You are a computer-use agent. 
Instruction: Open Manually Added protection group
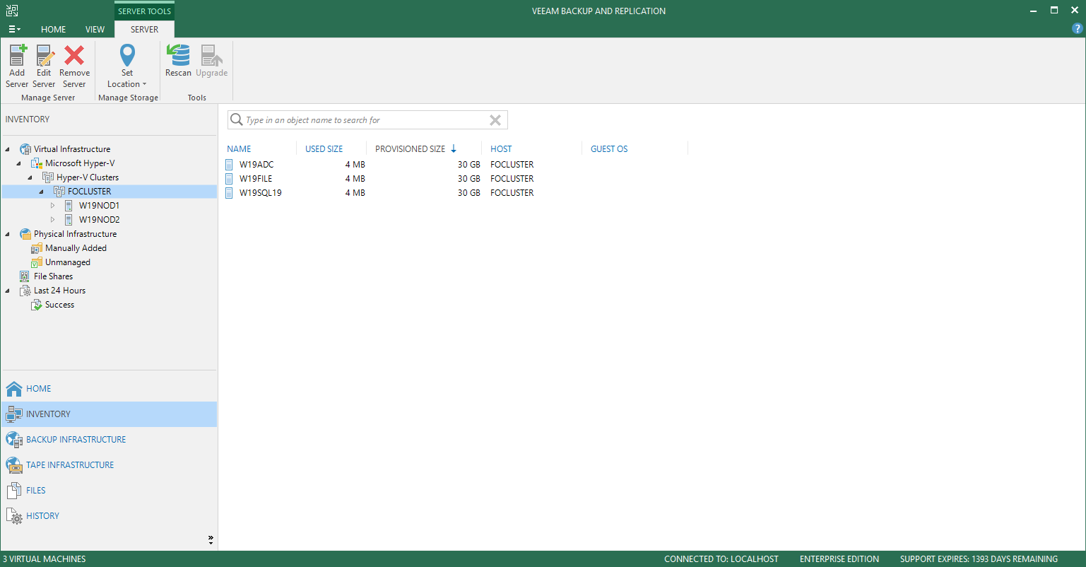(76, 248)
